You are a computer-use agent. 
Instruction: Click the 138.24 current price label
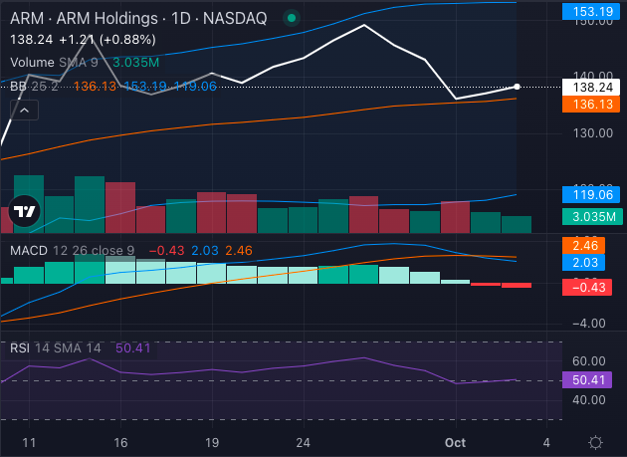tap(591, 88)
